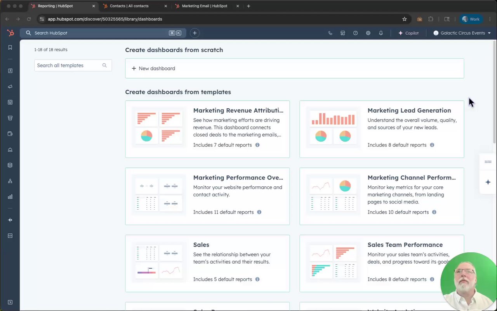
Task: Open the Reporting bar chart sidebar icon
Action: (x=10, y=196)
